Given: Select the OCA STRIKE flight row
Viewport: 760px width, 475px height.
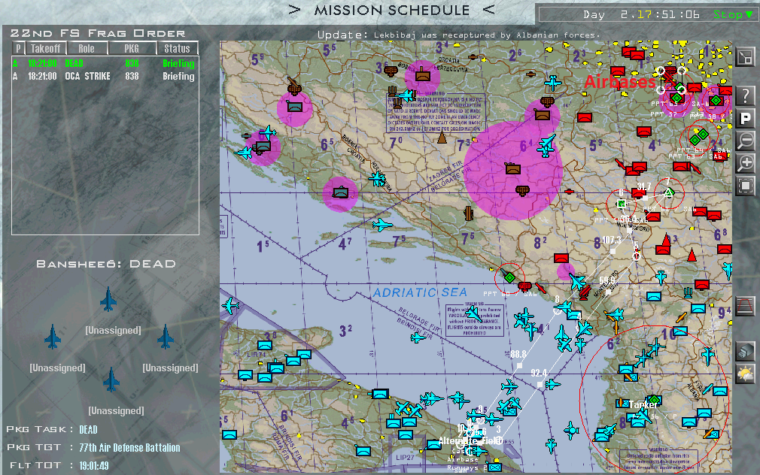Looking at the screenshot, I should coord(104,77).
